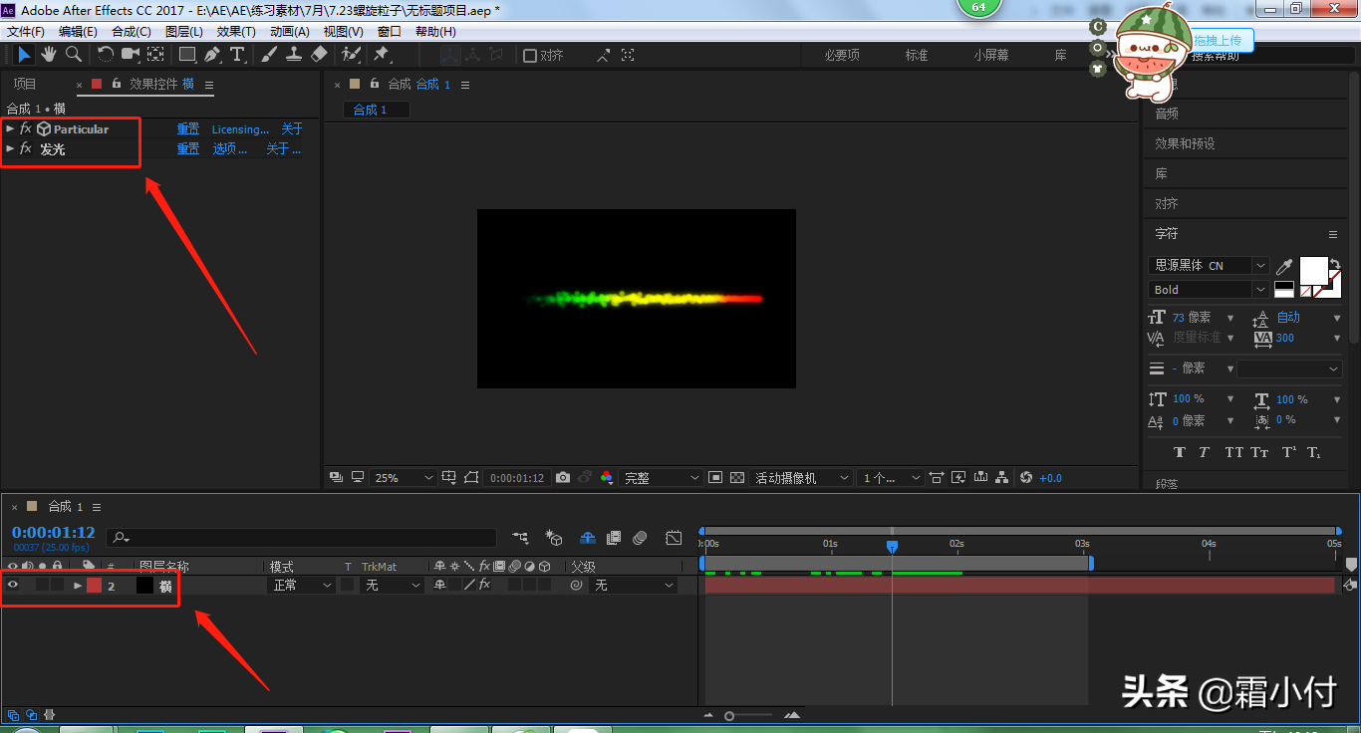
Task: Open the 文件(F) menu
Action: (26, 32)
